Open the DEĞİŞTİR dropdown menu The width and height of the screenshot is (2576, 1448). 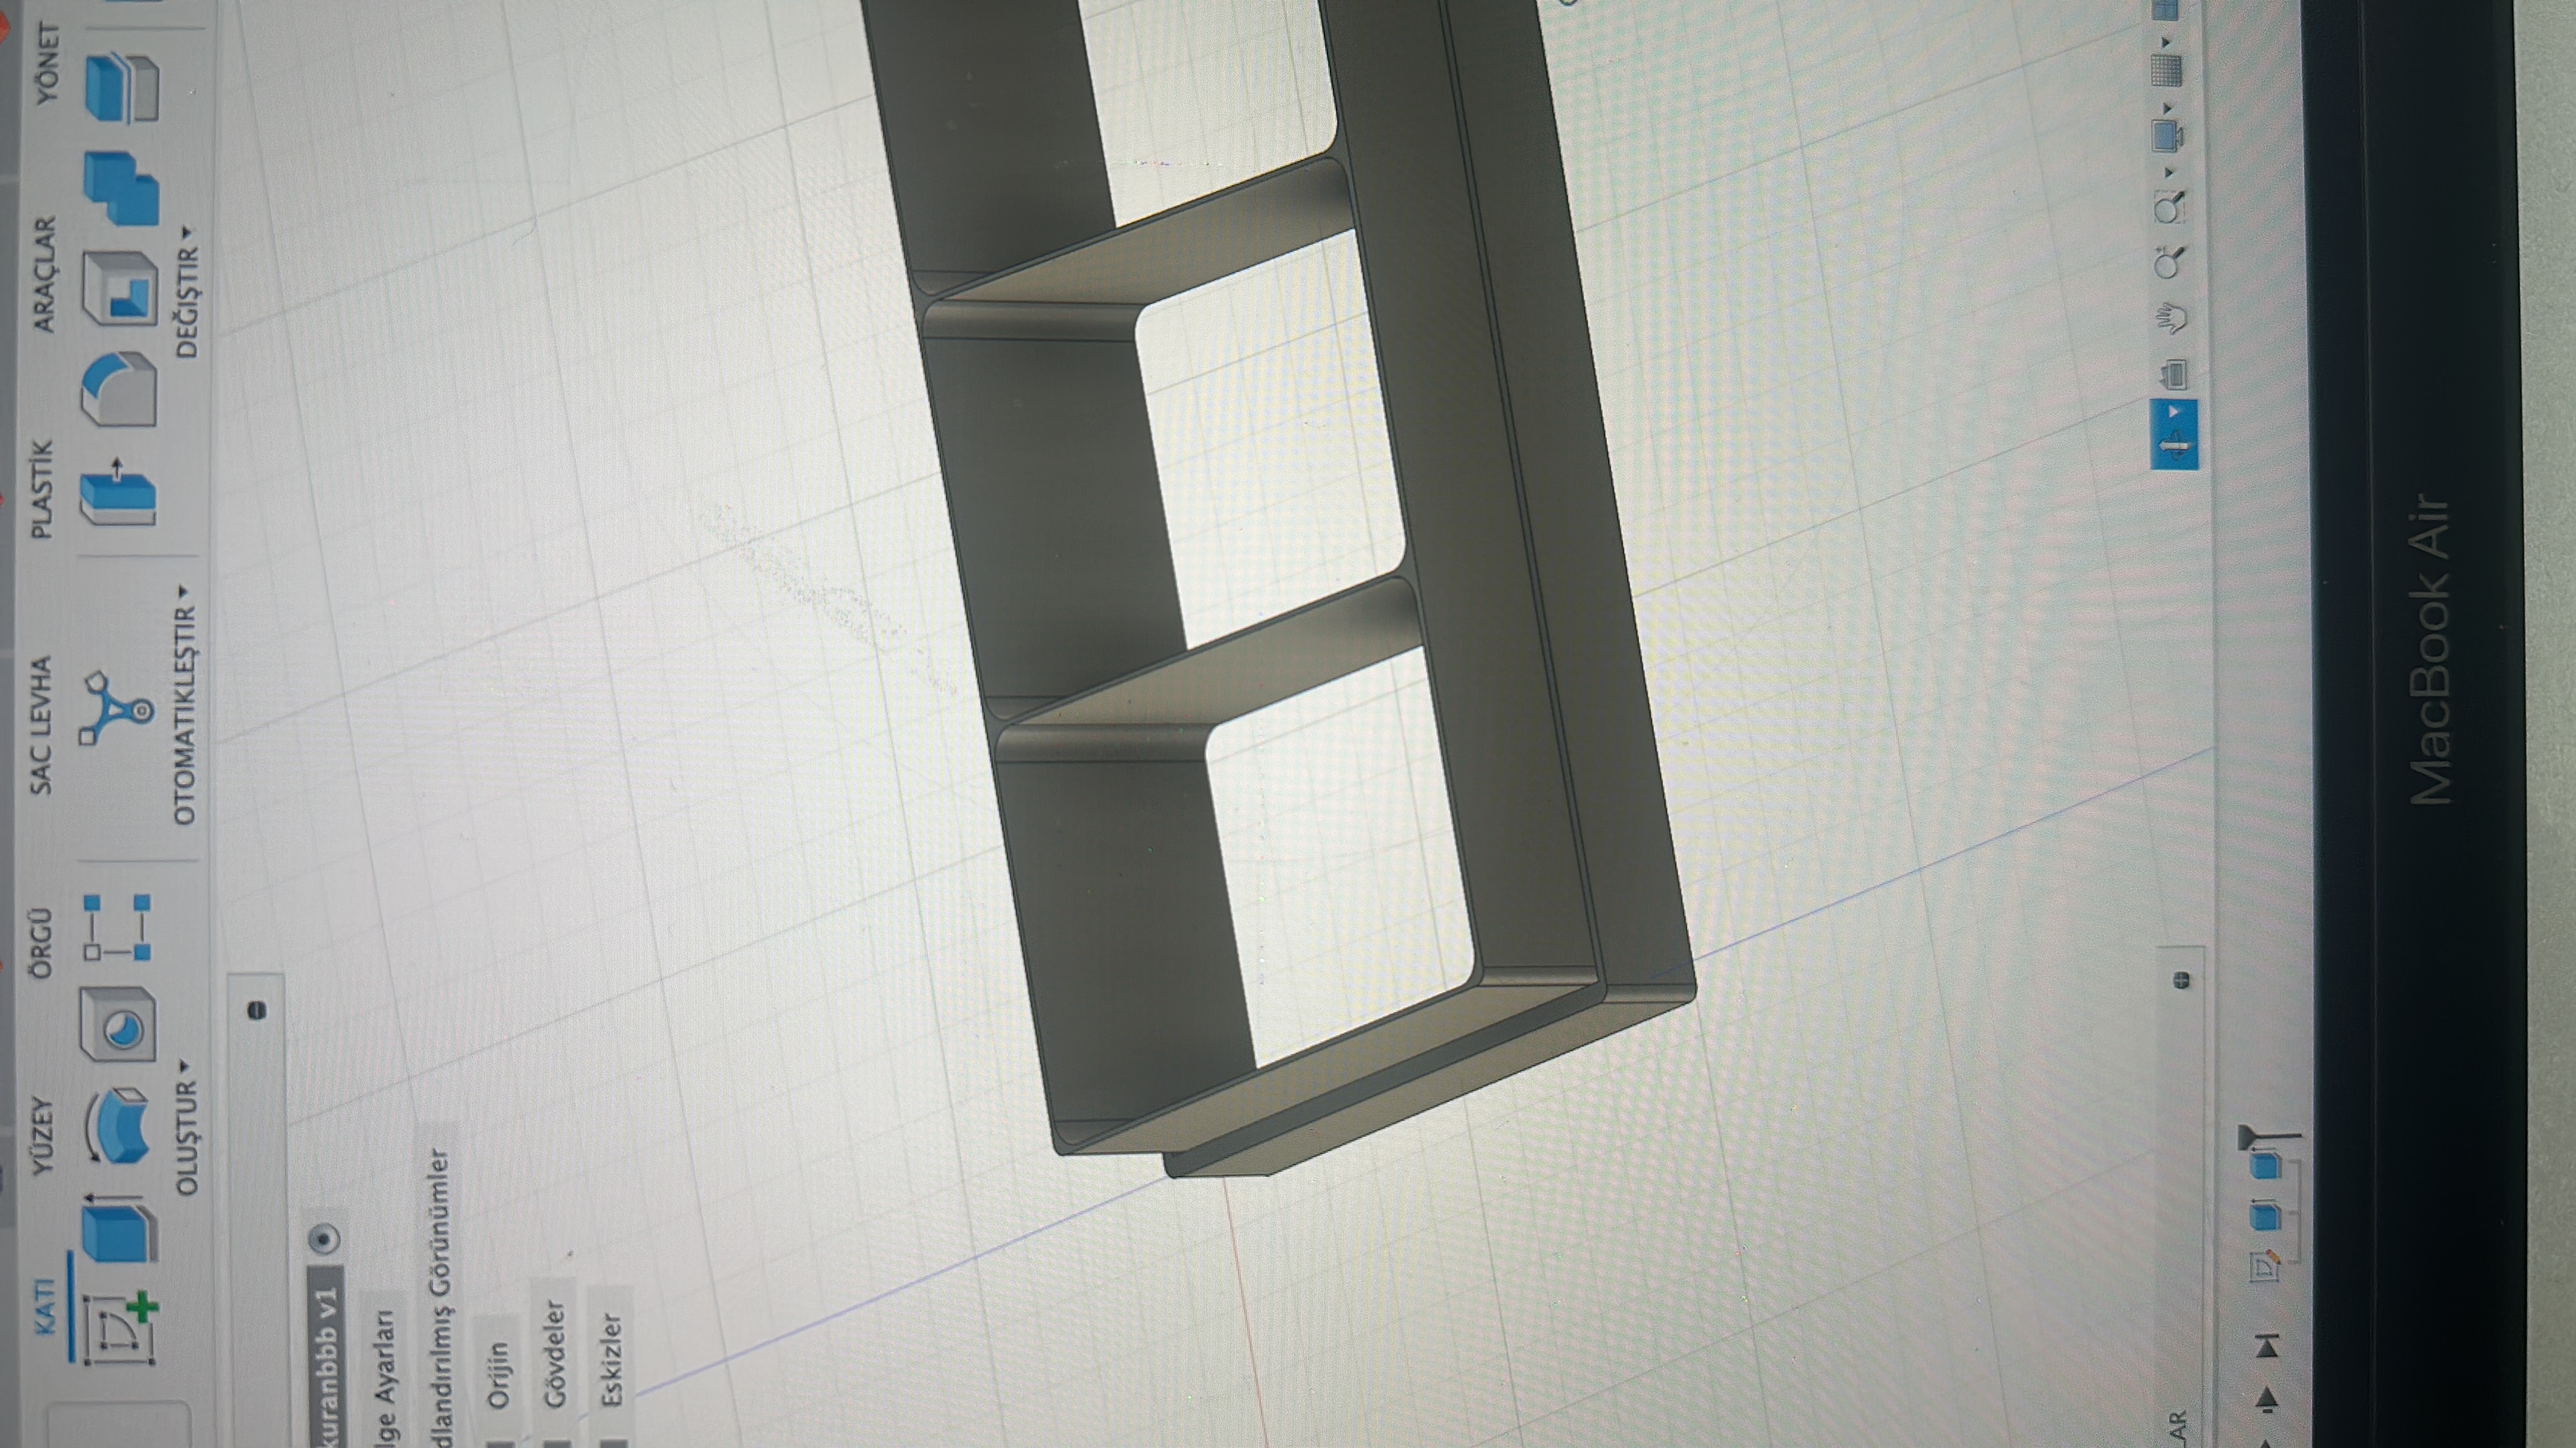coord(188,292)
